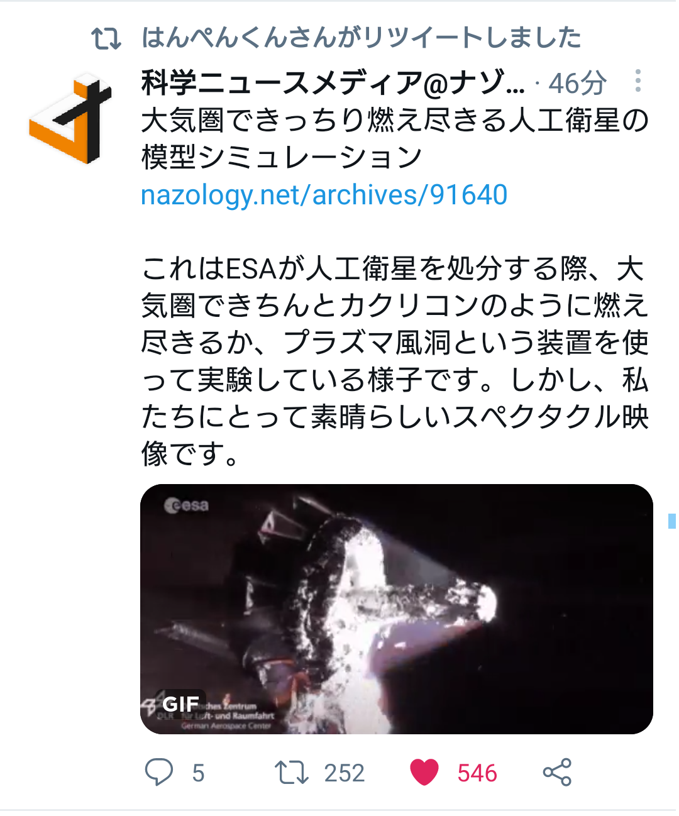This screenshot has height=816, width=679.
Task: Tap the tweet headline about 人工衛星の模型シミュレーション
Action: [395, 139]
